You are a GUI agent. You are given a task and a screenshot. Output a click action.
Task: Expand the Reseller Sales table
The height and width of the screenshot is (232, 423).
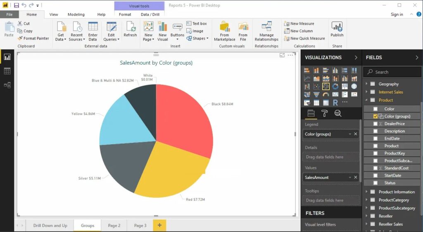(x=367, y=224)
